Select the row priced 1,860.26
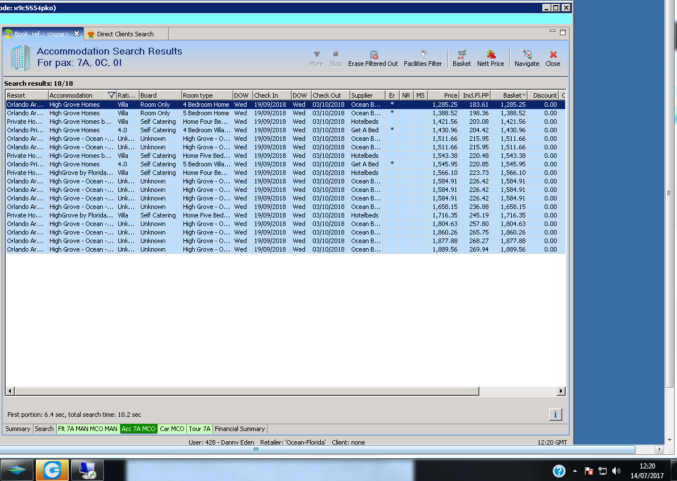 coord(285,232)
